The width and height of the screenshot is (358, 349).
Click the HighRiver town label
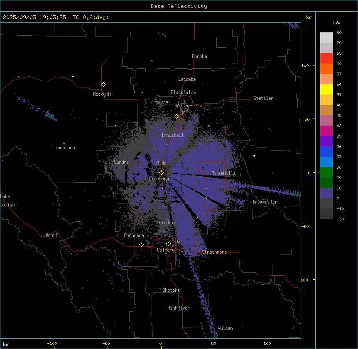click(179, 308)
